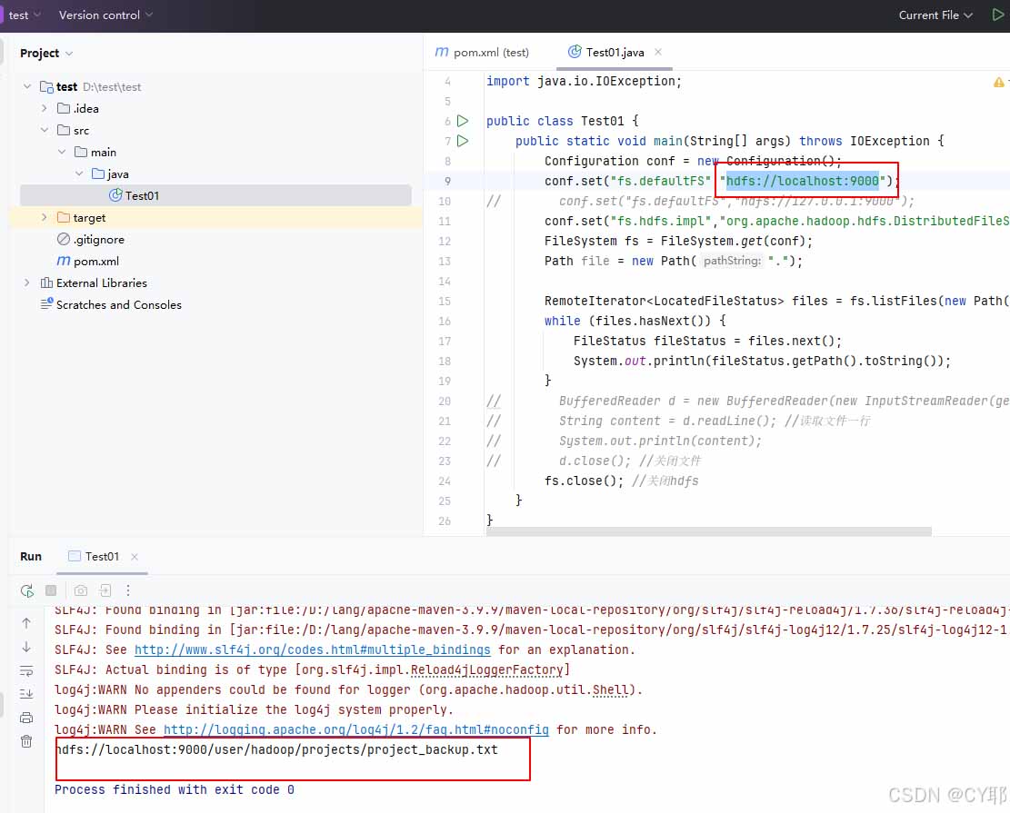1010x813 pixels.
Task: Click the up arrow in Run console sidebar
Action: click(26, 623)
